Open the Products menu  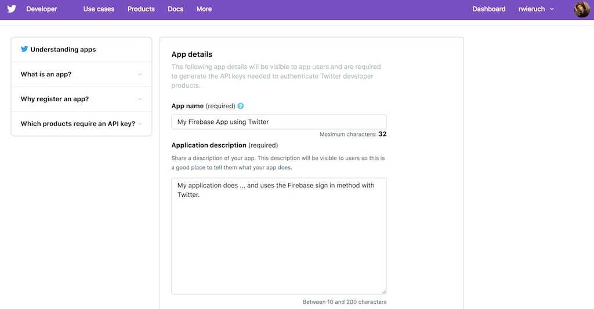point(141,9)
